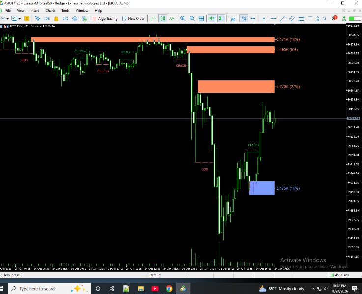This screenshot has width=362, height=294.
Task: Select the equidistant channel tool
Action: (x=292, y=19)
